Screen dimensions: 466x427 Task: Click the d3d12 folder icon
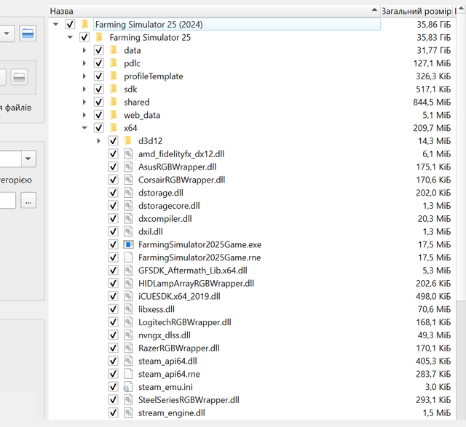click(128, 141)
